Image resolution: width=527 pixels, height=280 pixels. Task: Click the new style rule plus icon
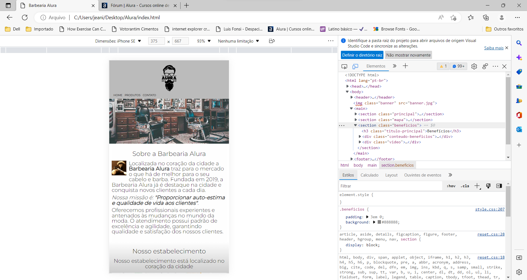[x=477, y=186]
